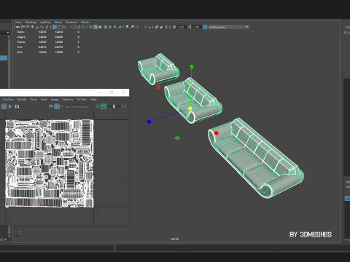The width and height of the screenshot is (350, 262).
Task: Click the texture name field in UV Editor
Action: point(77,106)
